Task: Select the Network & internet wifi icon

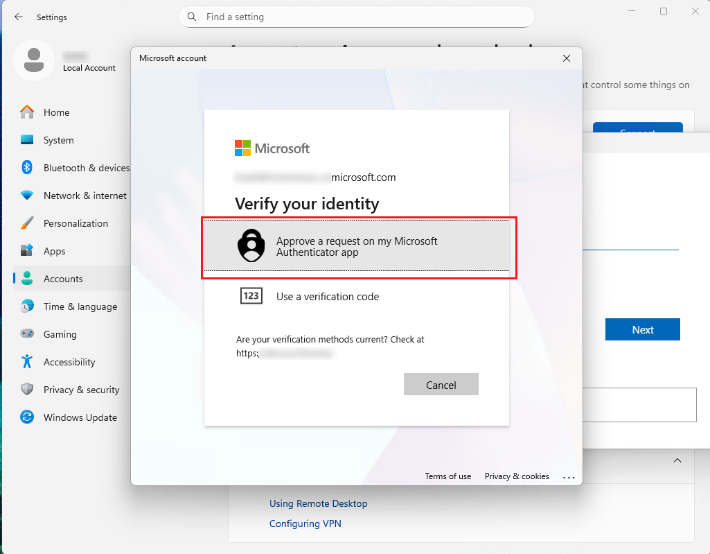Action: pyautogui.click(x=26, y=196)
